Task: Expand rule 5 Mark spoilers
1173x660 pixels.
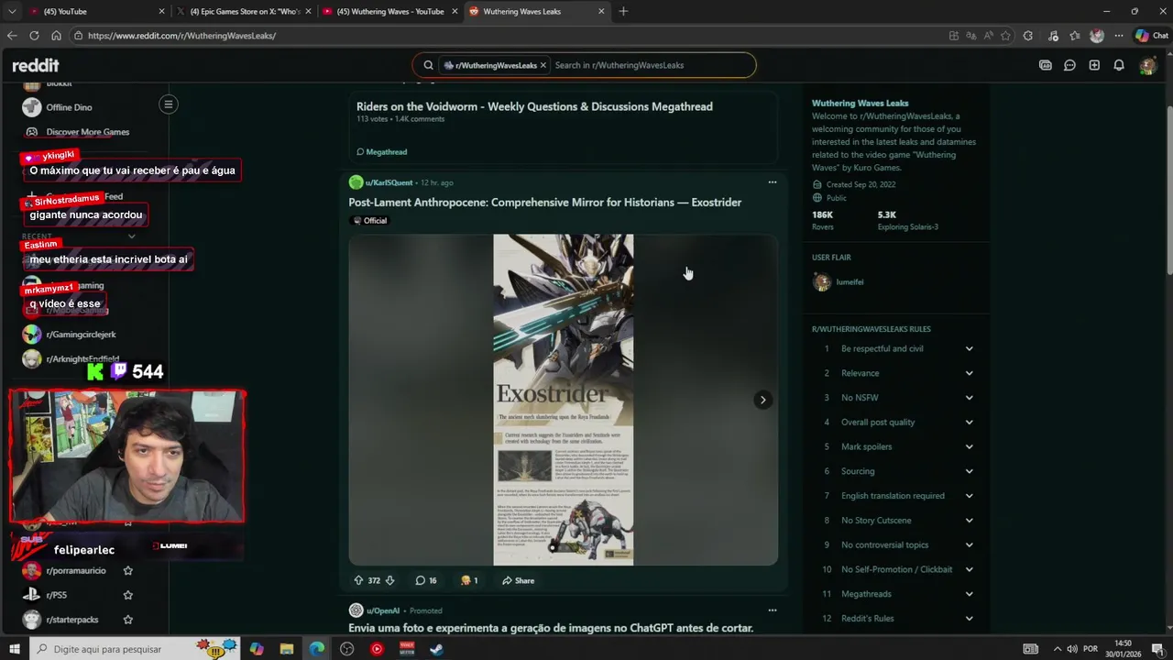Action: click(x=969, y=446)
